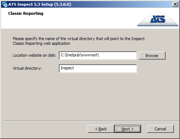Go to previous step with Back button
This screenshot has width=180, height=139.
pos(101,129)
